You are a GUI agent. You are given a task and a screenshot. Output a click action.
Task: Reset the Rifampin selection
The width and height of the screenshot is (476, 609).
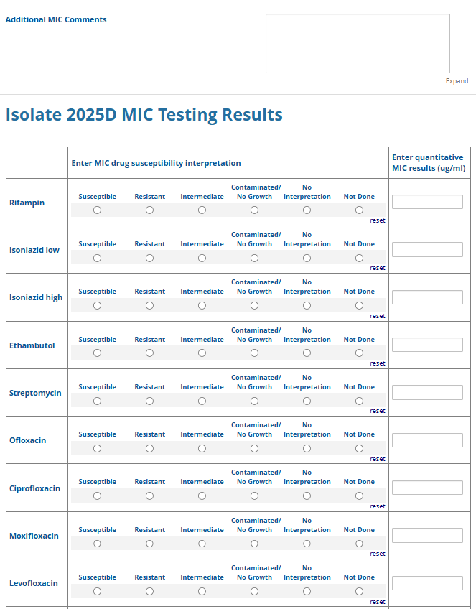pos(378,220)
